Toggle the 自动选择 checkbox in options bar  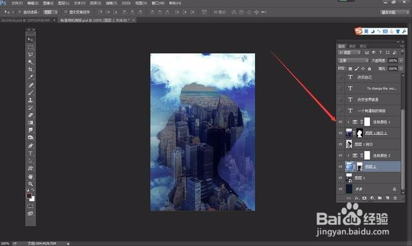point(20,12)
